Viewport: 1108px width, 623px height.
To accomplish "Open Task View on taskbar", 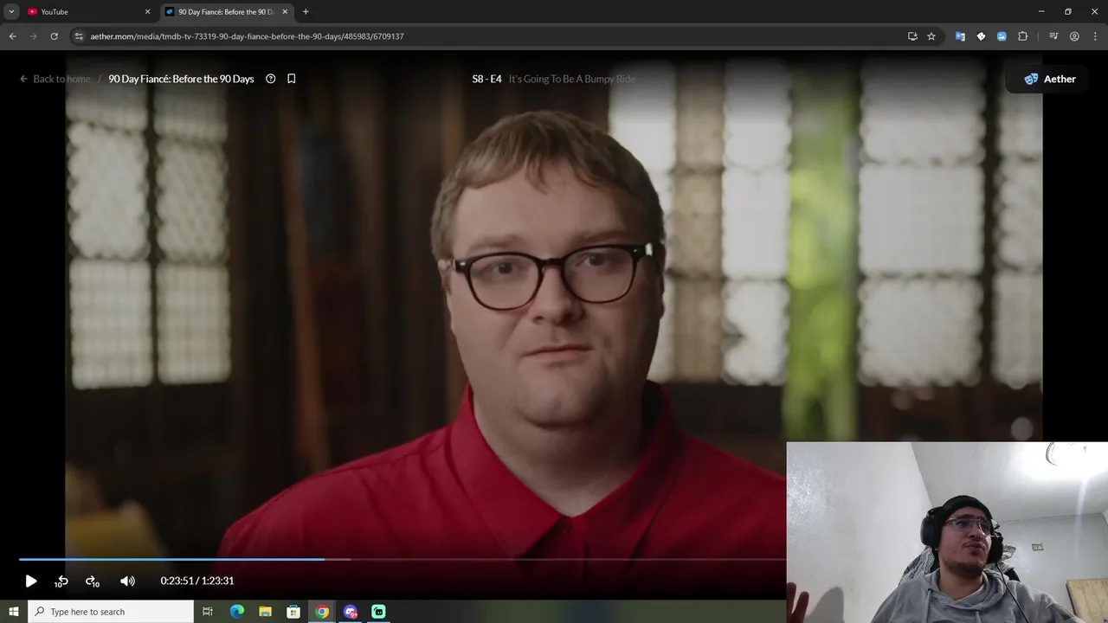I will tap(208, 612).
